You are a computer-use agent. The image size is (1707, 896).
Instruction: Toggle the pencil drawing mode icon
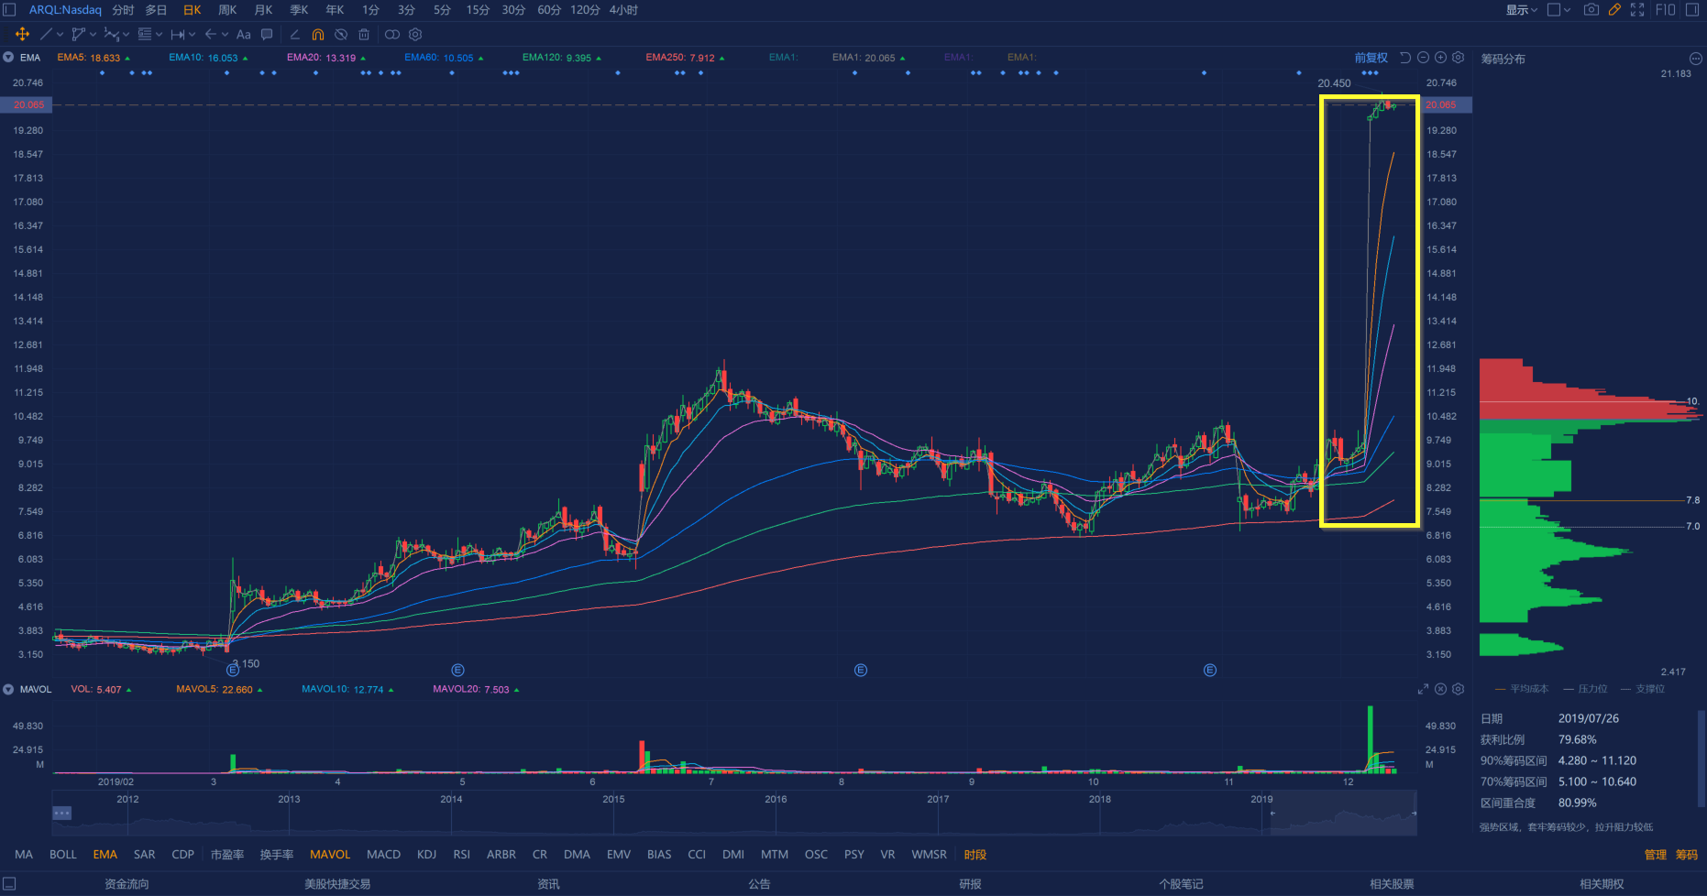(1614, 9)
